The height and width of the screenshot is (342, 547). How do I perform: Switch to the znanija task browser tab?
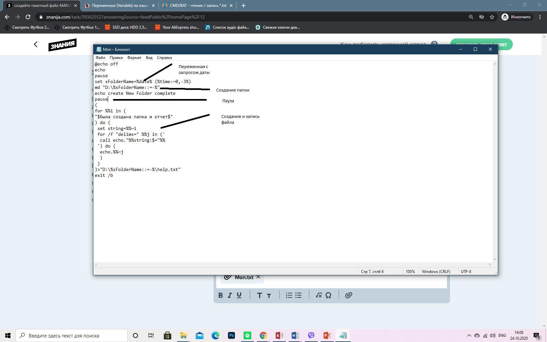pyautogui.click(x=42, y=6)
